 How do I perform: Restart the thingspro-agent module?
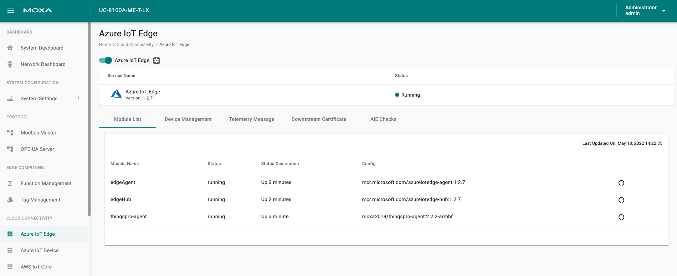[621, 217]
